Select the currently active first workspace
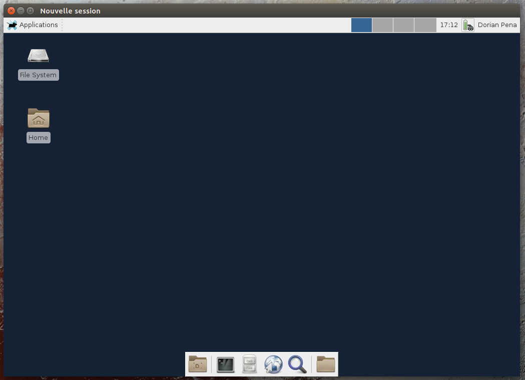This screenshot has height=380, width=525. (x=361, y=25)
